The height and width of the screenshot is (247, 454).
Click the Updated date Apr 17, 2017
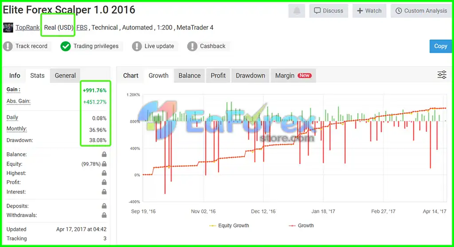coord(82,229)
